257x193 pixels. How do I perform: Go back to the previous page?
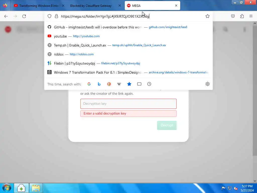(6, 16)
